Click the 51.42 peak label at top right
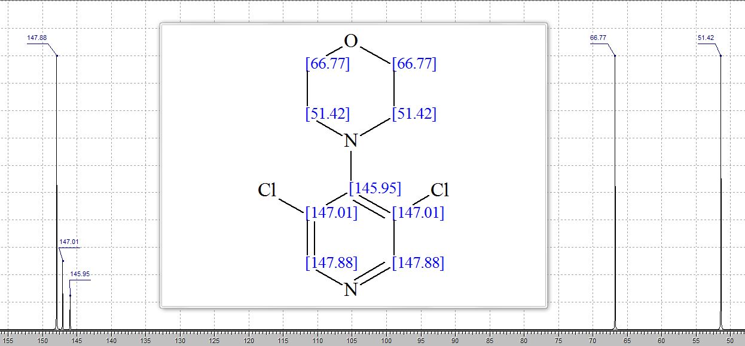745x346 pixels. pyautogui.click(x=706, y=38)
